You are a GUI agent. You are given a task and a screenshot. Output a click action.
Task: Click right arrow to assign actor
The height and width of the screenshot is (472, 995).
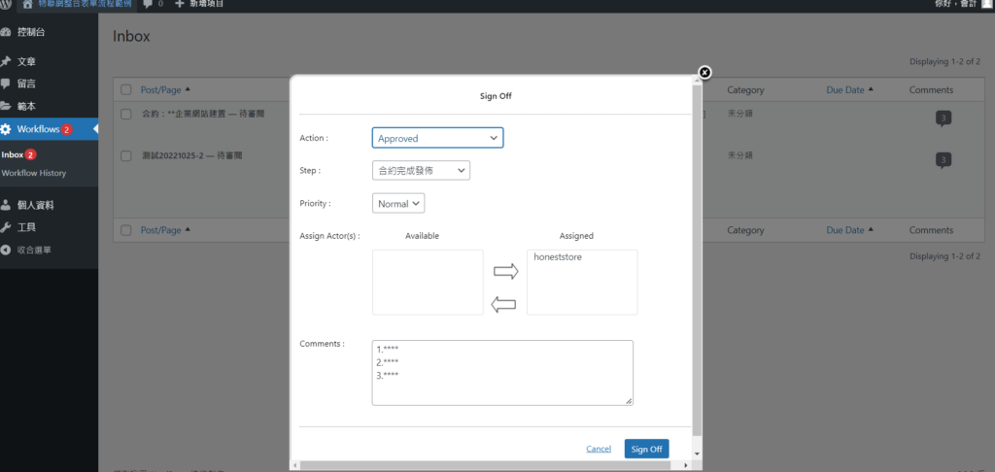tap(505, 271)
